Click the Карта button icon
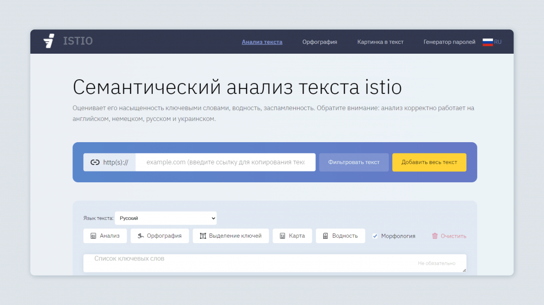544x305 pixels. point(282,236)
